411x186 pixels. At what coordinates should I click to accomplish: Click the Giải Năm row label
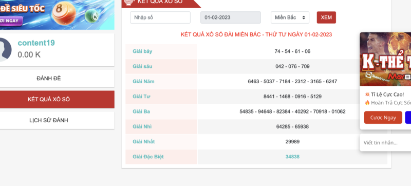point(143,82)
